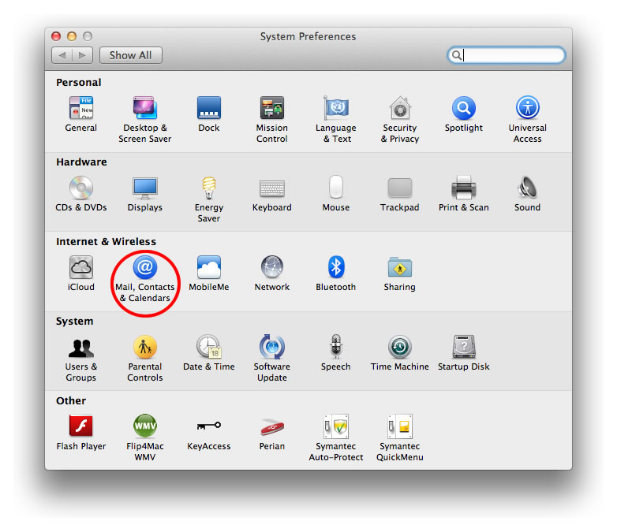Open Universal Access preferences
617x532 pixels.
(x=527, y=109)
